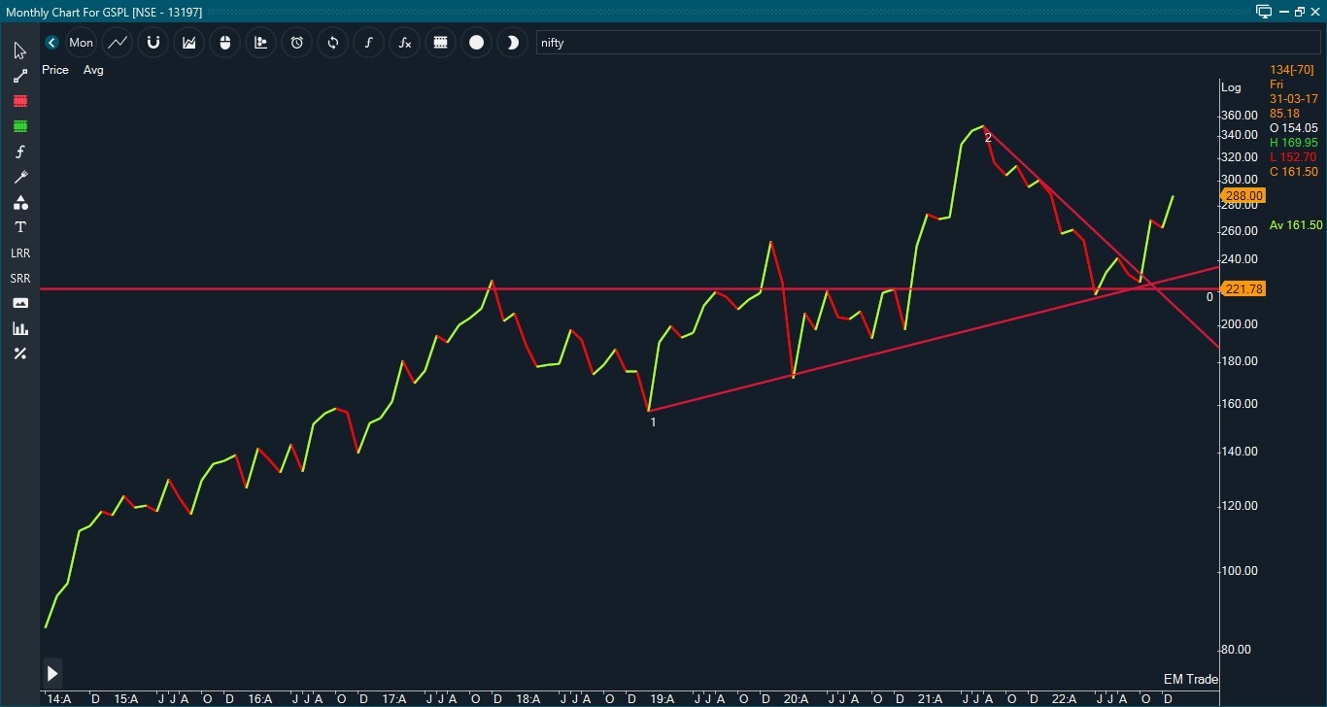The image size is (1327, 707).
Task: Click the refresh chart icon
Action: tap(332, 43)
